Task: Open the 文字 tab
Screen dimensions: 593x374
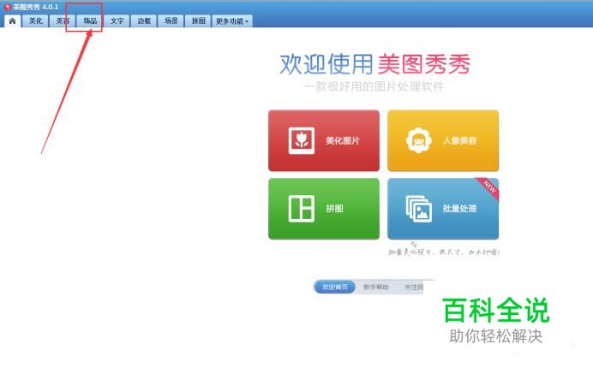Action: click(117, 21)
